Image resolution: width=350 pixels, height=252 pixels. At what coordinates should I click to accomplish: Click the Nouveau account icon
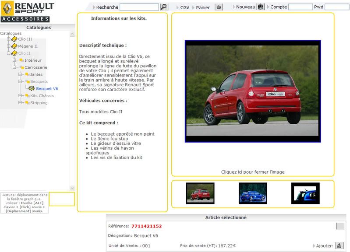[x=261, y=7]
